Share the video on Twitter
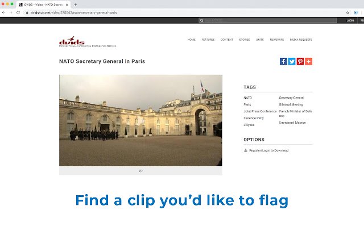364x227 pixels. pos(292,61)
